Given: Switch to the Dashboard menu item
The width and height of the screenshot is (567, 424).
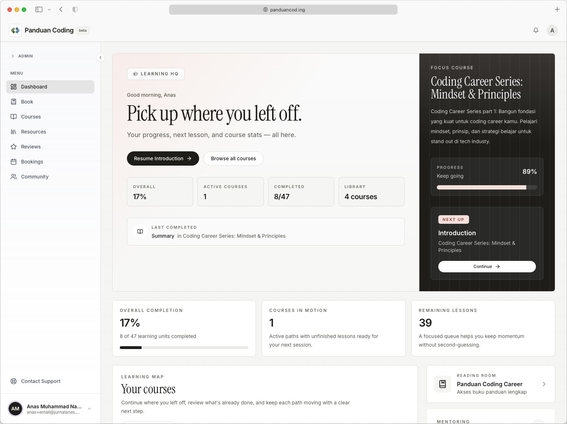Looking at the screenshot, I should 34,87.
